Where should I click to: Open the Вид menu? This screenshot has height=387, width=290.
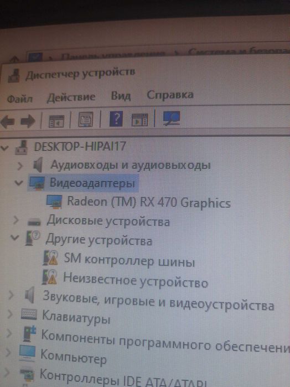121,96
